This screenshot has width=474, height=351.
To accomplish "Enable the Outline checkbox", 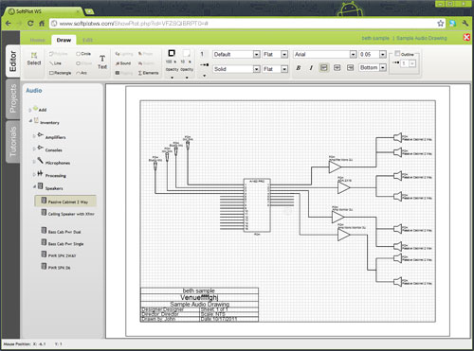I will click(x=397, y=53).
